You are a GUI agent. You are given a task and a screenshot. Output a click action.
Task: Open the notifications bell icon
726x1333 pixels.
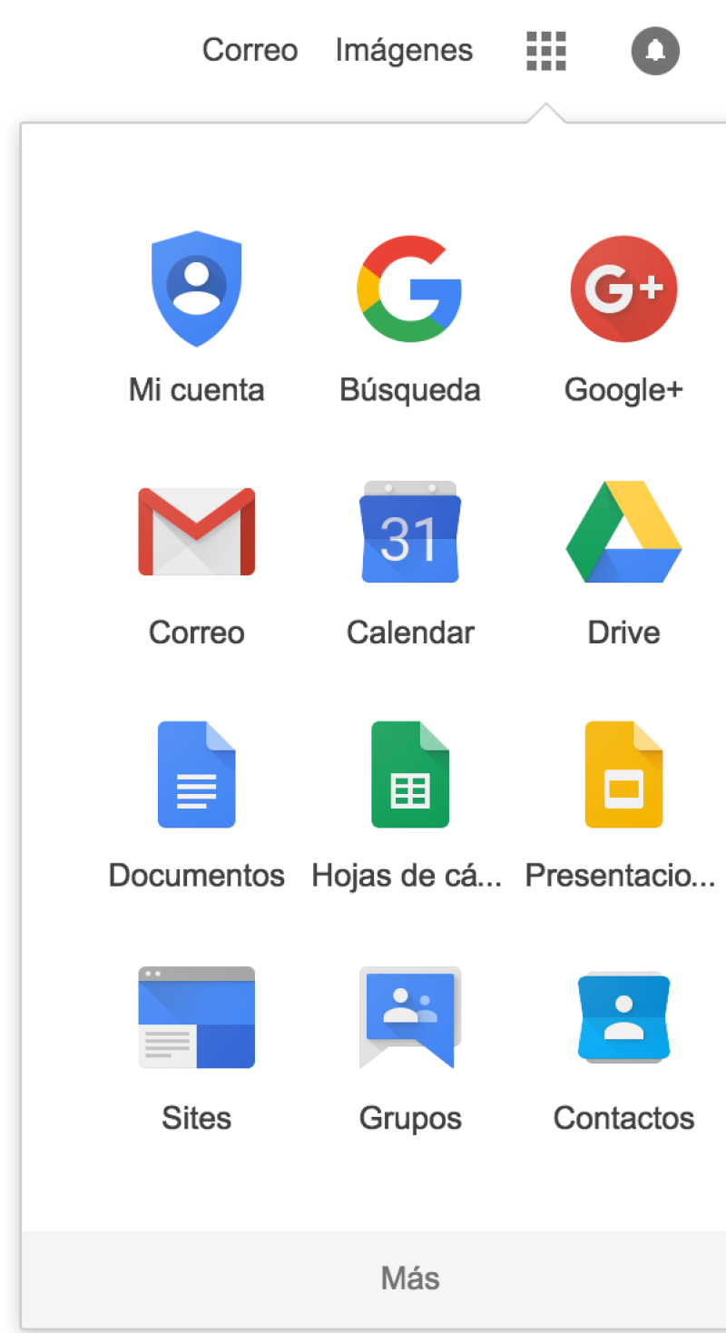point(655,51)
